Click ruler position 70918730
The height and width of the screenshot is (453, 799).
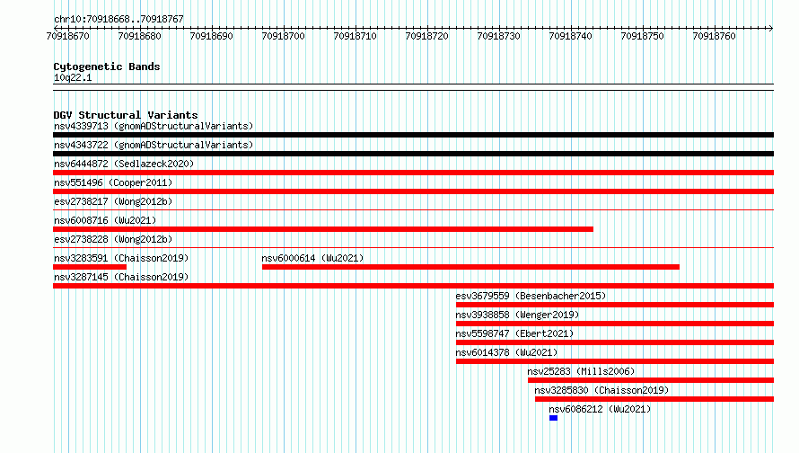point(499,36)
